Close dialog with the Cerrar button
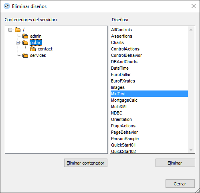 click(x=180, y=184)
